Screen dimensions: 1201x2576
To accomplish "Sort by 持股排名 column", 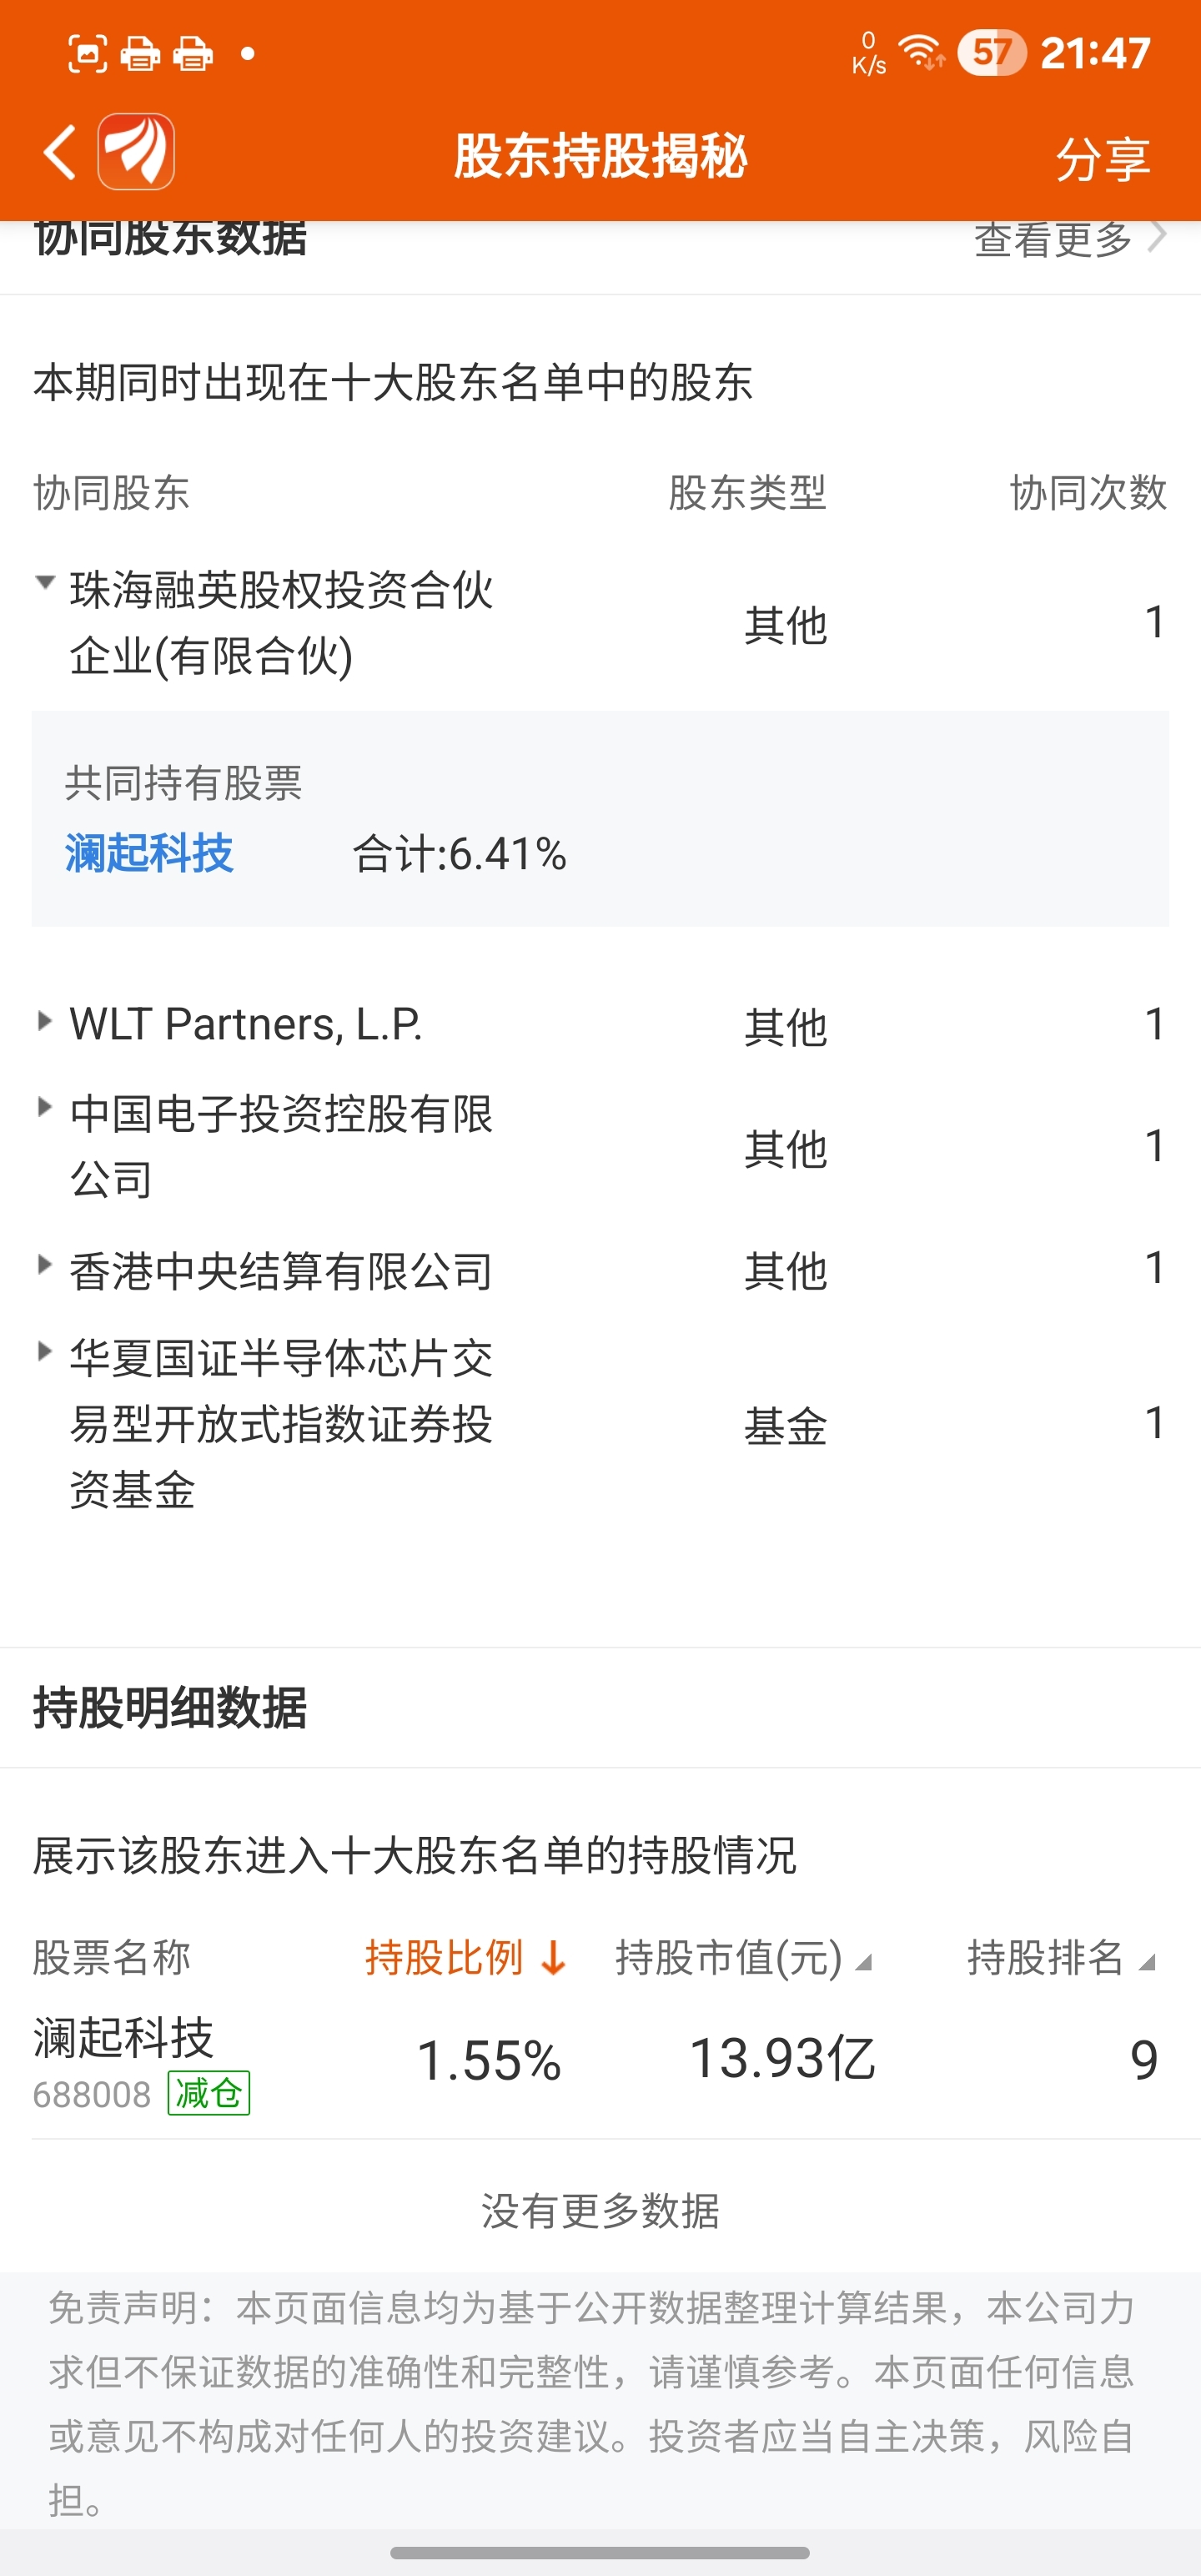I will tap(1061, 1957).
